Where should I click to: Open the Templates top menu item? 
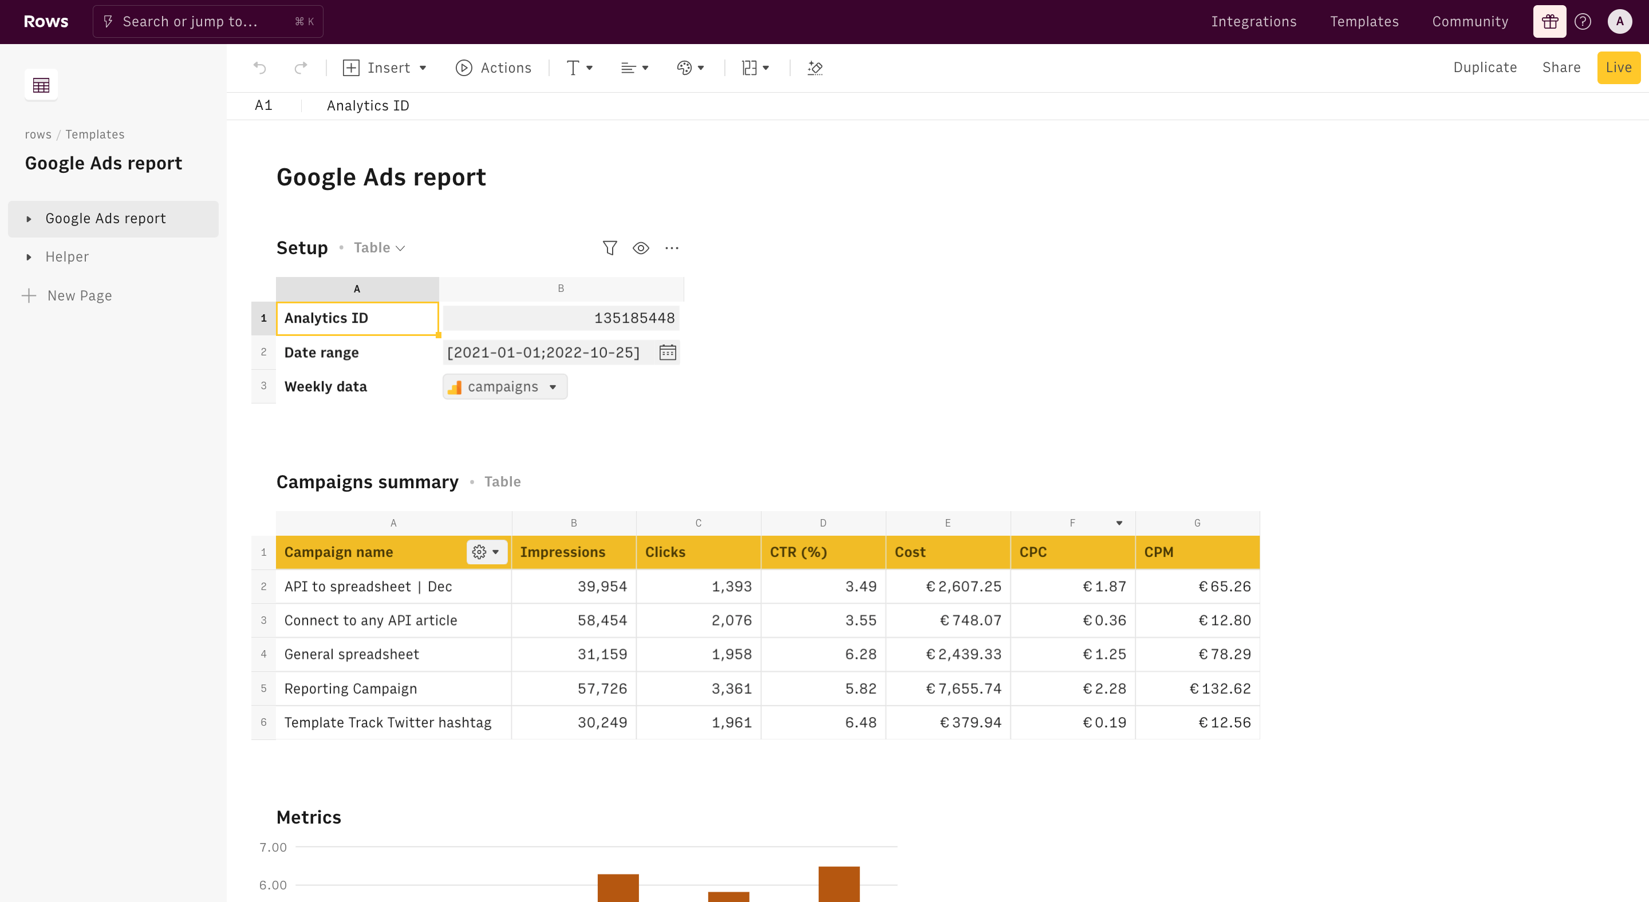click(1364, 22)
